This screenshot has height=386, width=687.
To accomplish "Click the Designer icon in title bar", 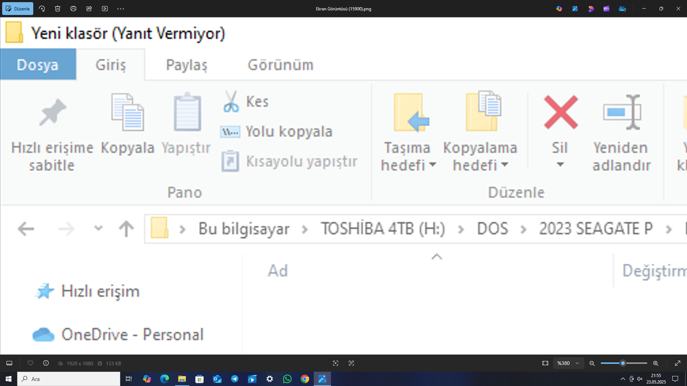I will coord(591,9).
